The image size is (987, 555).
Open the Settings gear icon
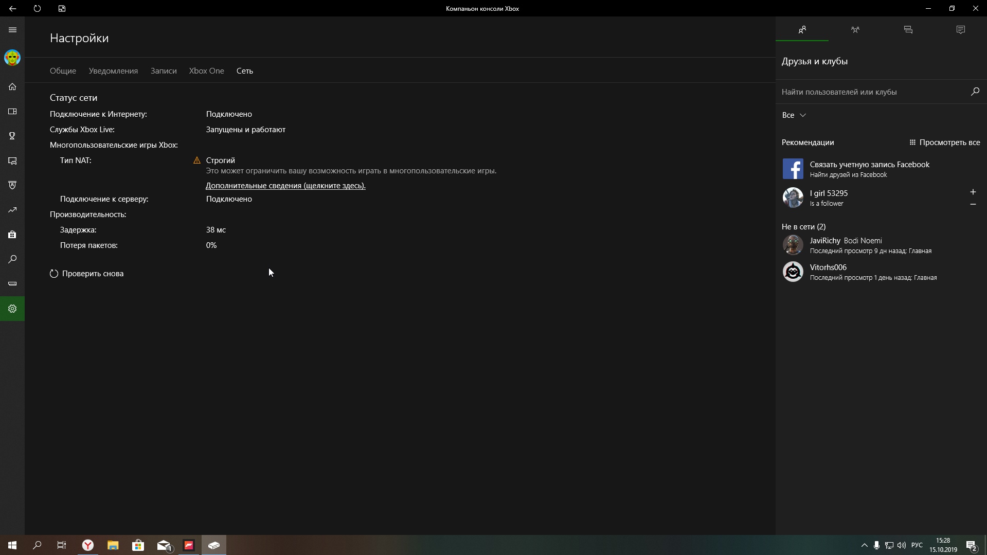(12, 309)
